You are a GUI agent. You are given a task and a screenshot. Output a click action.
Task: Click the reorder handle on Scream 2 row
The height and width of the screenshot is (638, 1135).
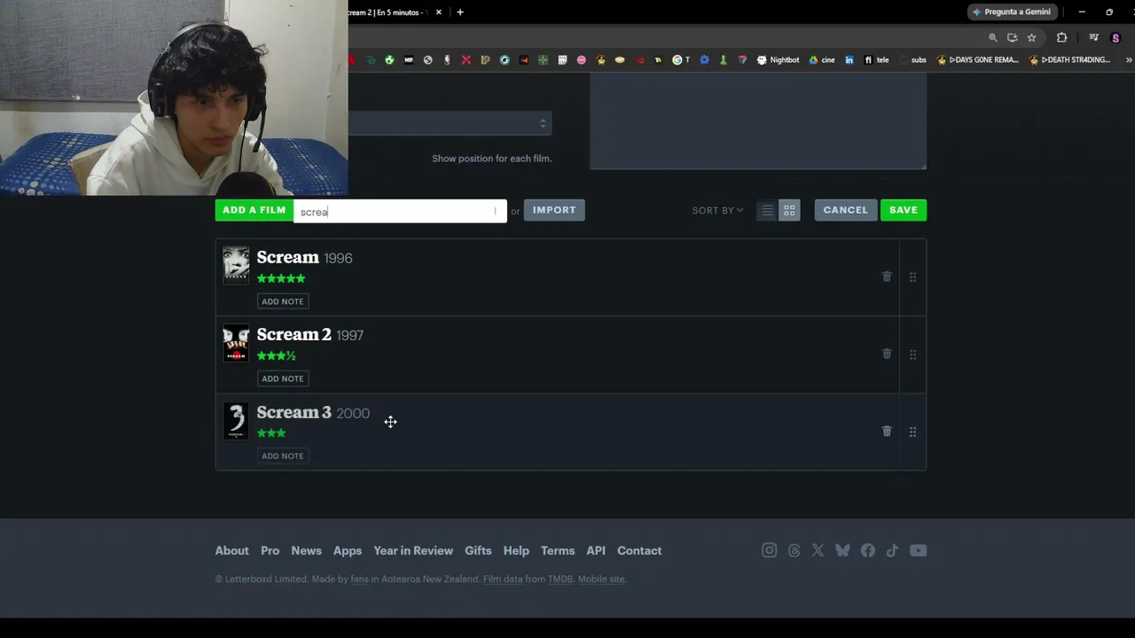click(912, 354)
